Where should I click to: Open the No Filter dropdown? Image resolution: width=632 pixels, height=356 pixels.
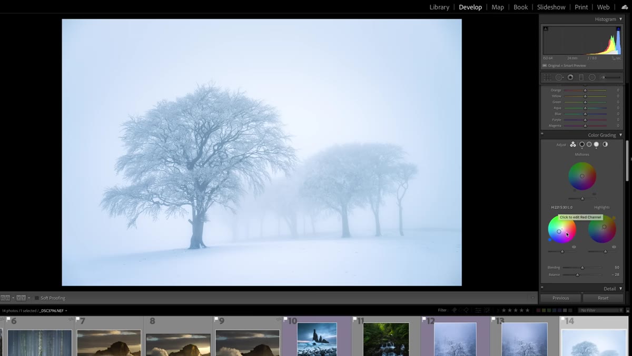[600, 311]
